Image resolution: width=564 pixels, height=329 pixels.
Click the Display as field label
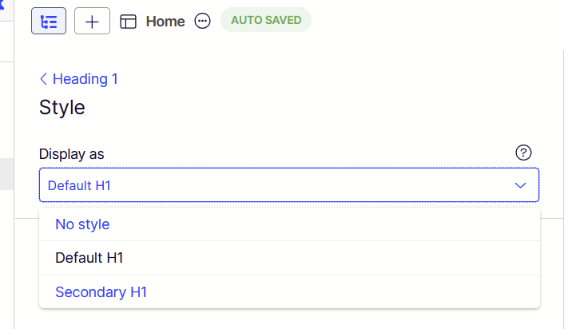pyautogui.click(x=72, y=153)
